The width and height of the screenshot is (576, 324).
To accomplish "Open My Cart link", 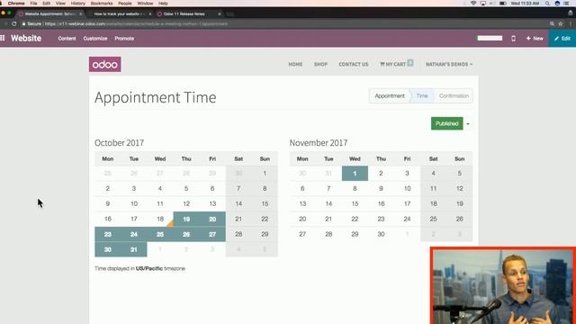I will pyautogui.click(x=396, y=64).
